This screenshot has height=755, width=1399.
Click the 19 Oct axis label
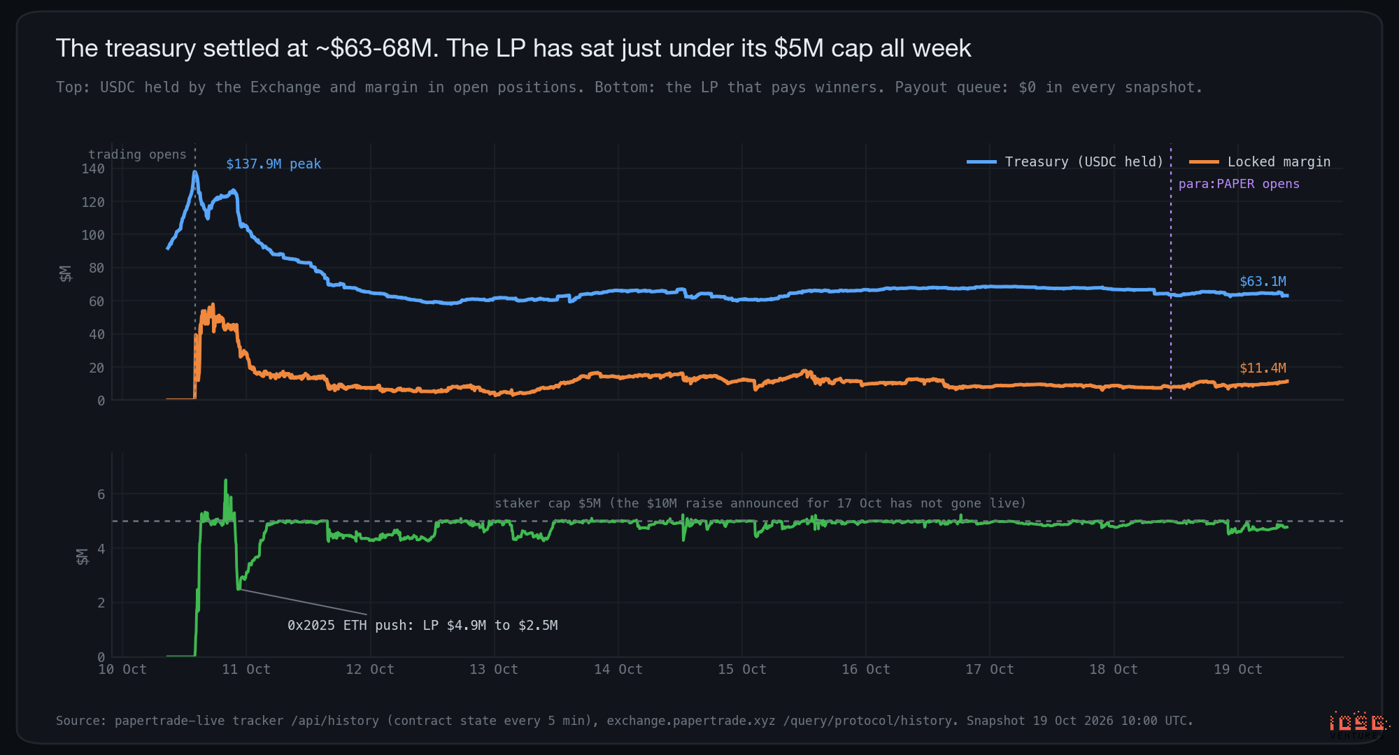tap(1238, 669)
